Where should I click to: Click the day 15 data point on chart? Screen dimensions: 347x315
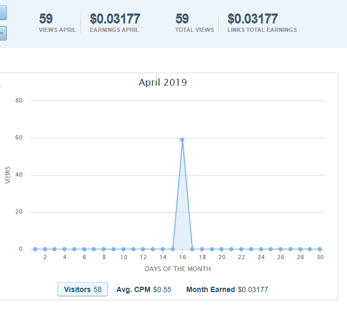173,249
